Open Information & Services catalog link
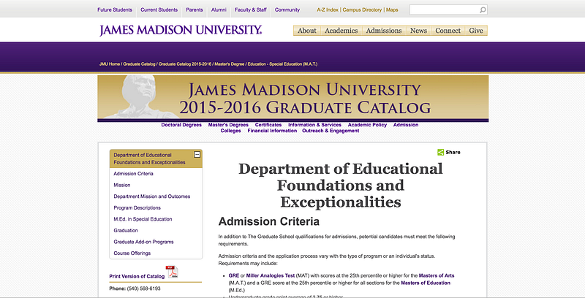Image resolution: width=585 pixels, height=298 pixels. 314,125
